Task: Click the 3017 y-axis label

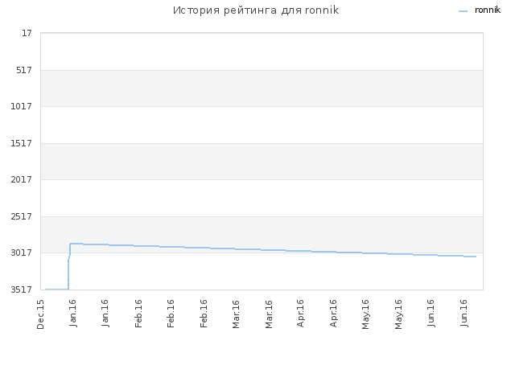Action: 22,253
